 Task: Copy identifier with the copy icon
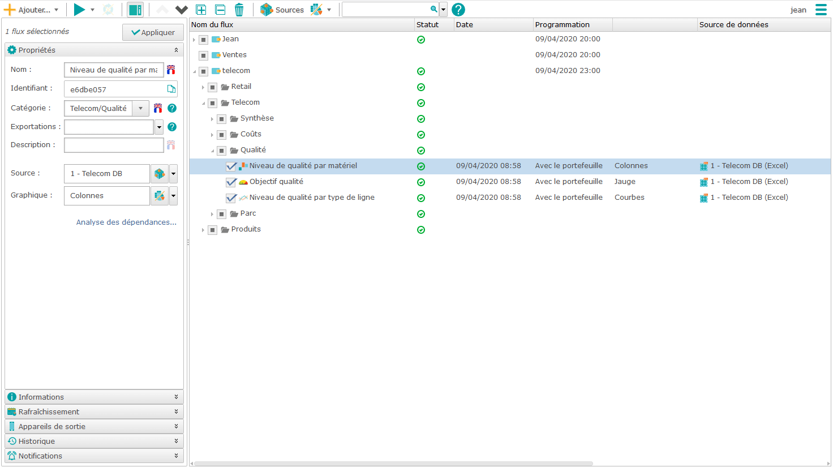pyautogui.click(x=171, y=89)
